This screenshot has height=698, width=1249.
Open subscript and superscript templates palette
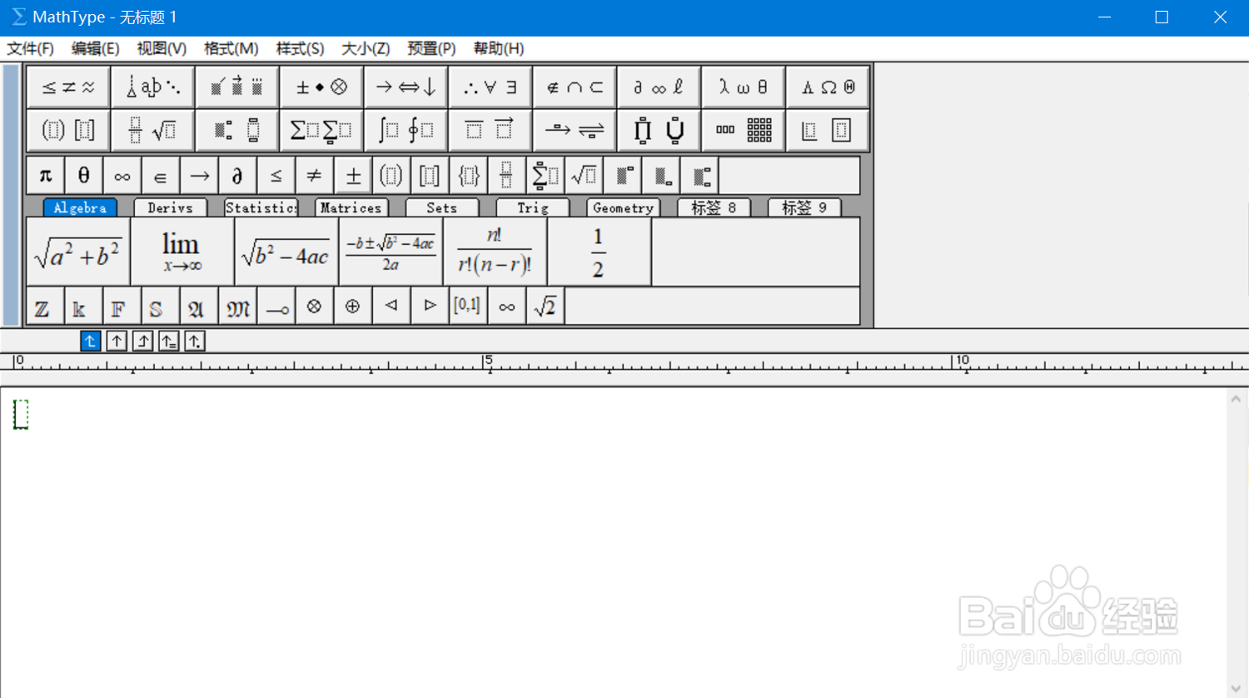pyautogui.click(x=237, y=130)
